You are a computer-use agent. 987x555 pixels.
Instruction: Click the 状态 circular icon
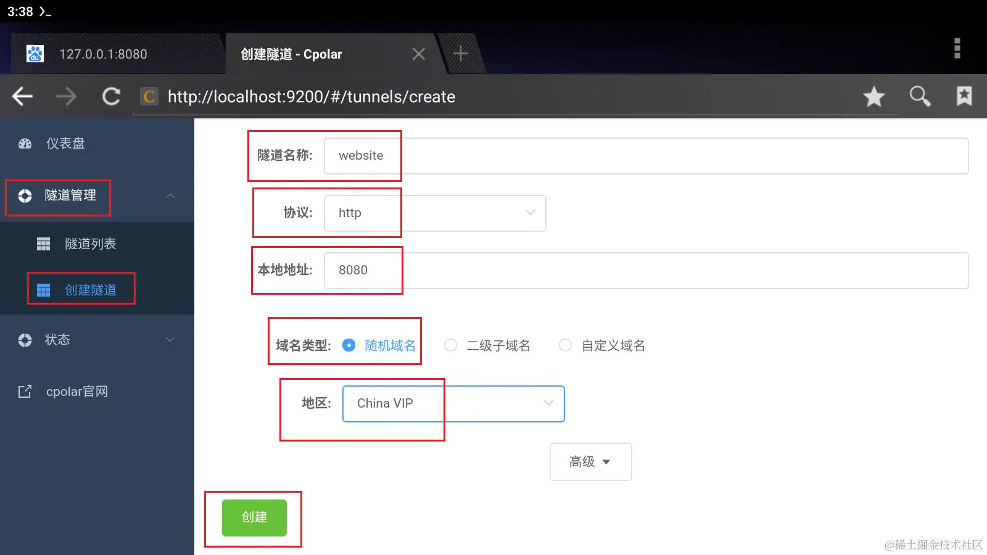25,340
